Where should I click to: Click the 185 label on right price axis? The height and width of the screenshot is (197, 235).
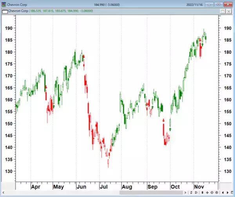pyautogui.click(x=228, y=40)
